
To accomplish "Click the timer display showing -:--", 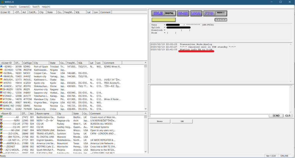I will click(221, 20).
